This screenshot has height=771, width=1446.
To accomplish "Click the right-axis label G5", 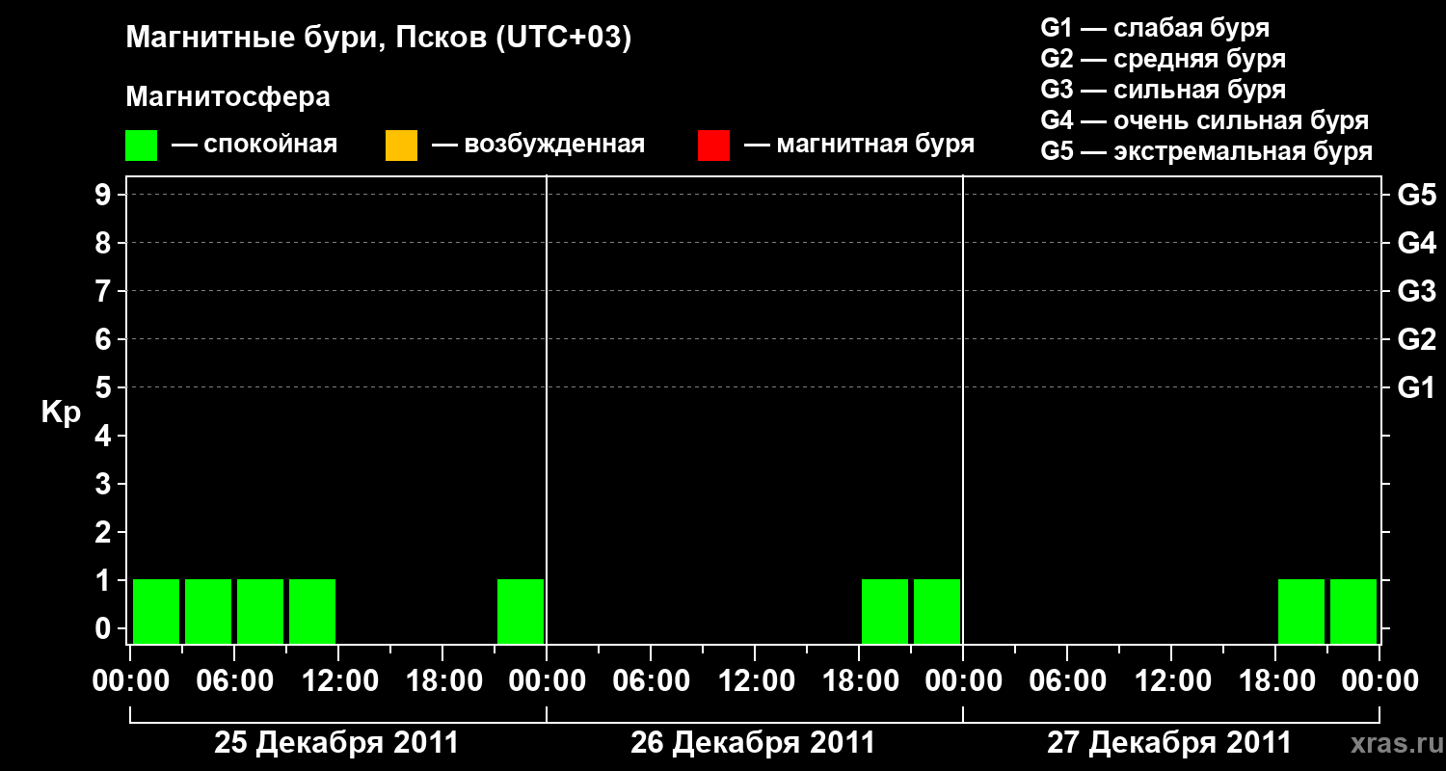I will click(1417, 195).
